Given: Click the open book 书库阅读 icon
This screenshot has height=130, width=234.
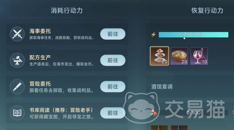Looking at the screenshot, I should (x=17, y=113).
